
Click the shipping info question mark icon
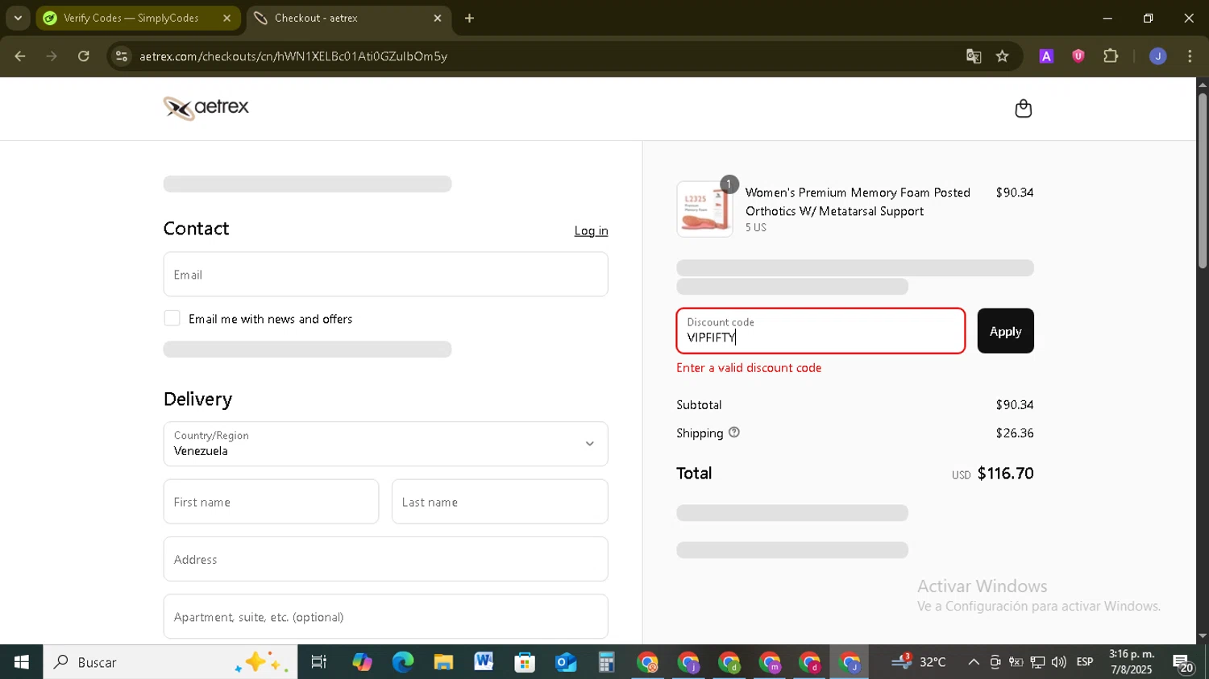(x=733, y=433)
